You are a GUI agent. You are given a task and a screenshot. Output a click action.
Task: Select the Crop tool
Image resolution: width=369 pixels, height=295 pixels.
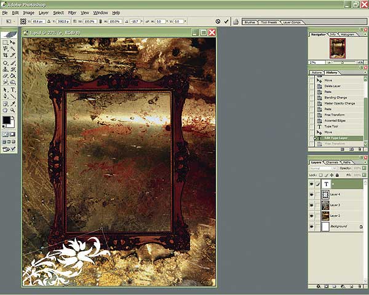click(6, 55)
